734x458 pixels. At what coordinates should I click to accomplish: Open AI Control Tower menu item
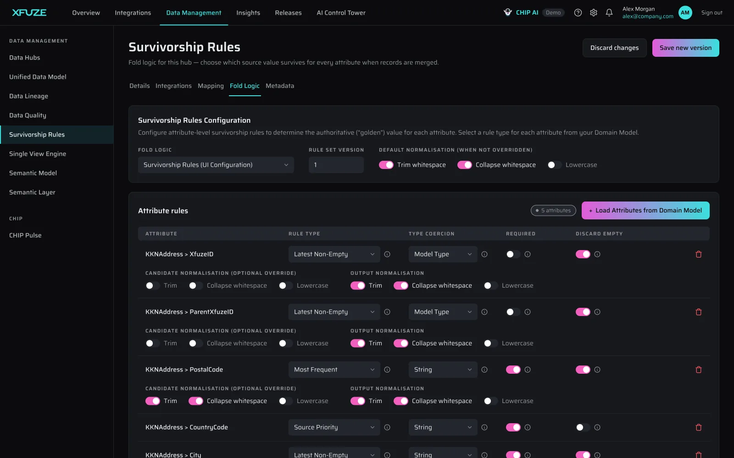click(341, 13)
